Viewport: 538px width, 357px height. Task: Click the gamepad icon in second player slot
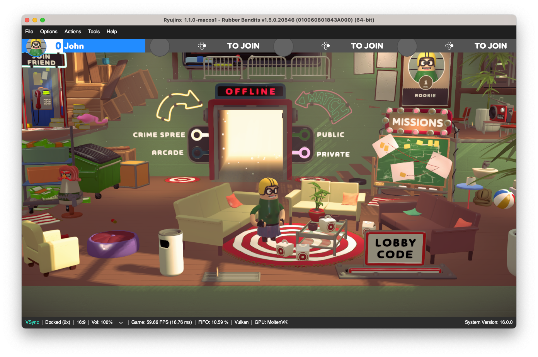point(202,46)
